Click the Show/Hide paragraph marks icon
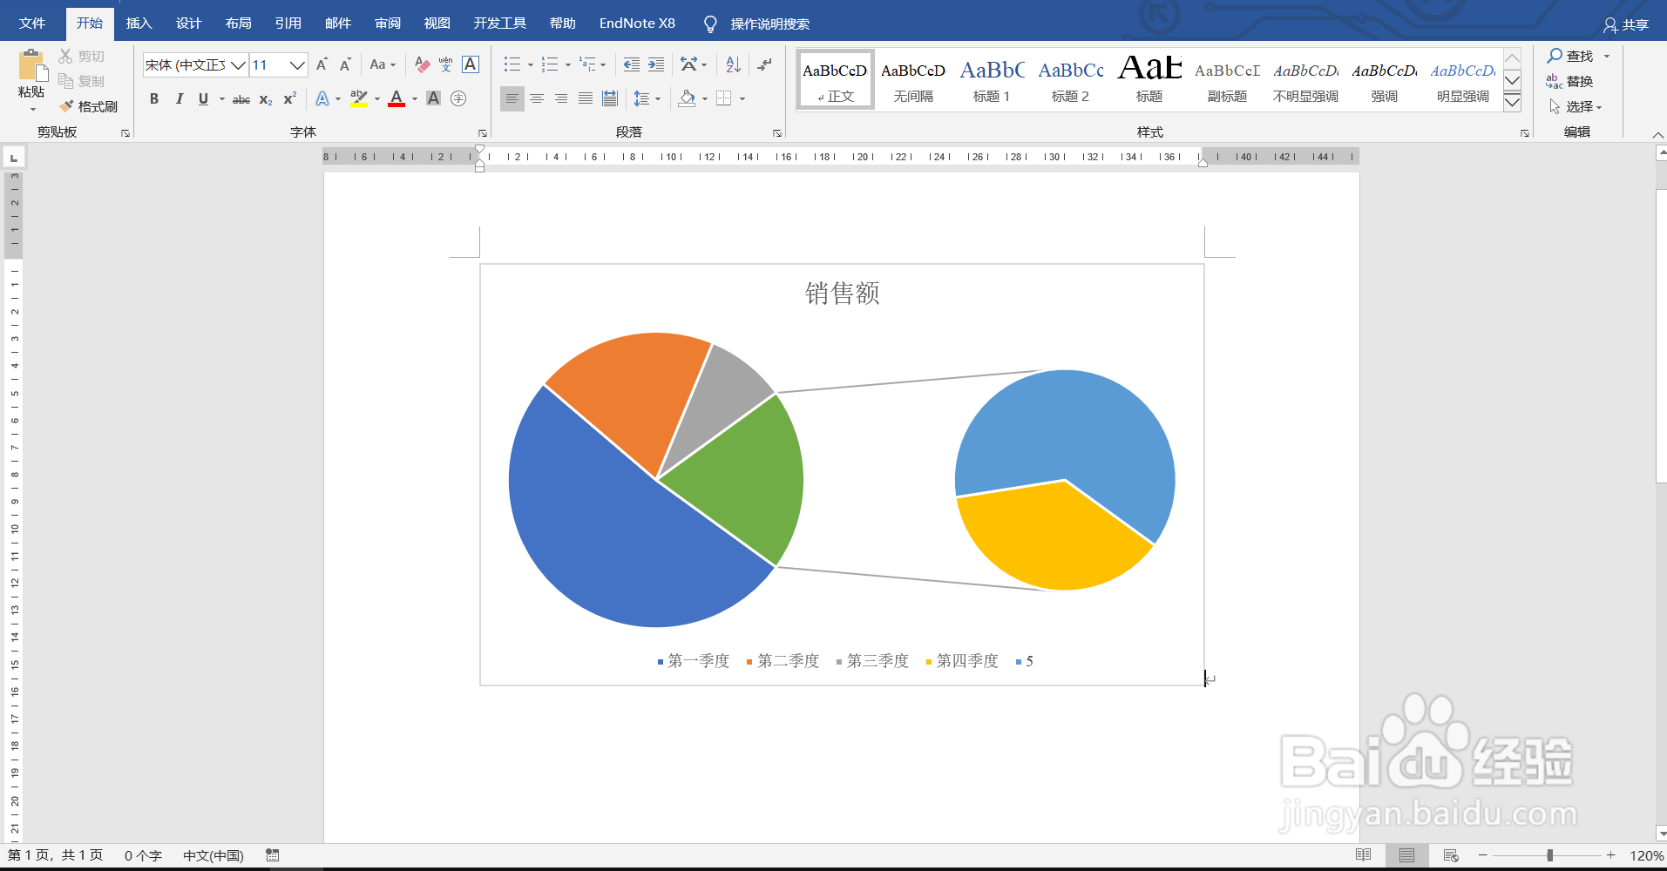The image size is (1667, 871). click(764, 64)
